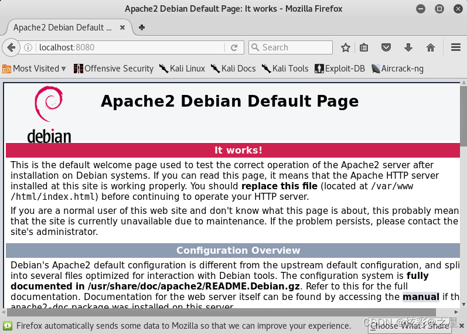Maximize the Firefox window
467x334 pixels.
(x=439, y=9)
